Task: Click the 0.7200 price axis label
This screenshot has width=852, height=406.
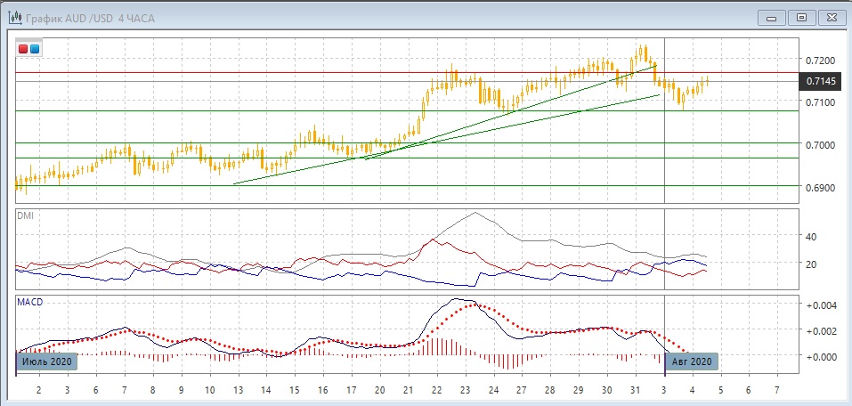Action: click(819, 60)
